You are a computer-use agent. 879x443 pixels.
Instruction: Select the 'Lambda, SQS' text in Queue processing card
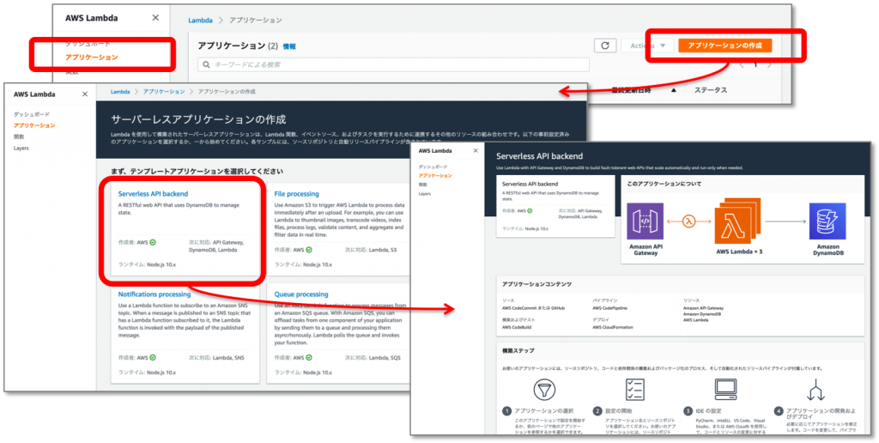pyautogui.click(x=385, y=357)
